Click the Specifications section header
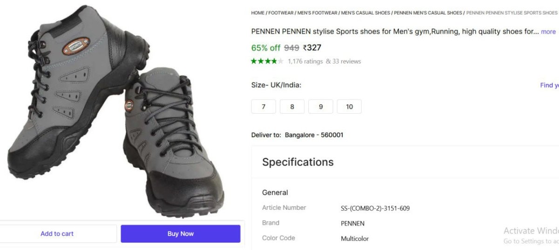559x250 pixels. tap(298, 162)
